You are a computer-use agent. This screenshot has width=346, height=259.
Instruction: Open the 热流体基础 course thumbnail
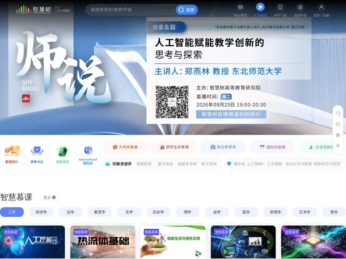click(103, 242)
